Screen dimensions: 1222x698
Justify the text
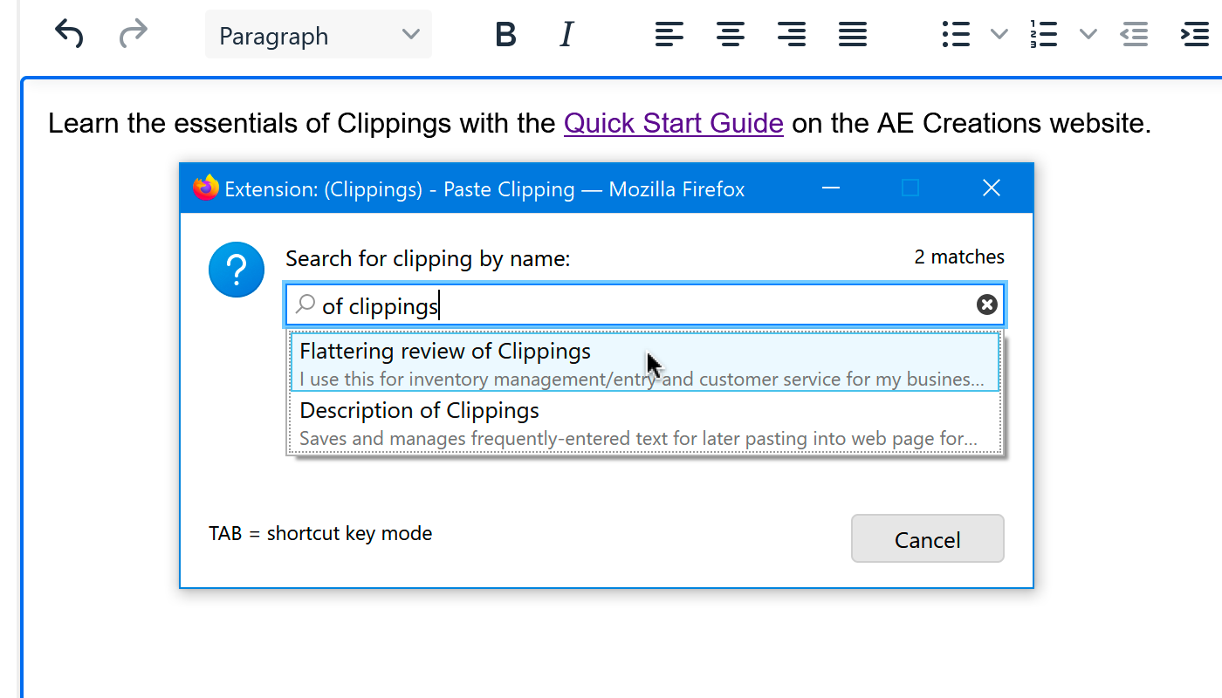(x=853, y=35)
